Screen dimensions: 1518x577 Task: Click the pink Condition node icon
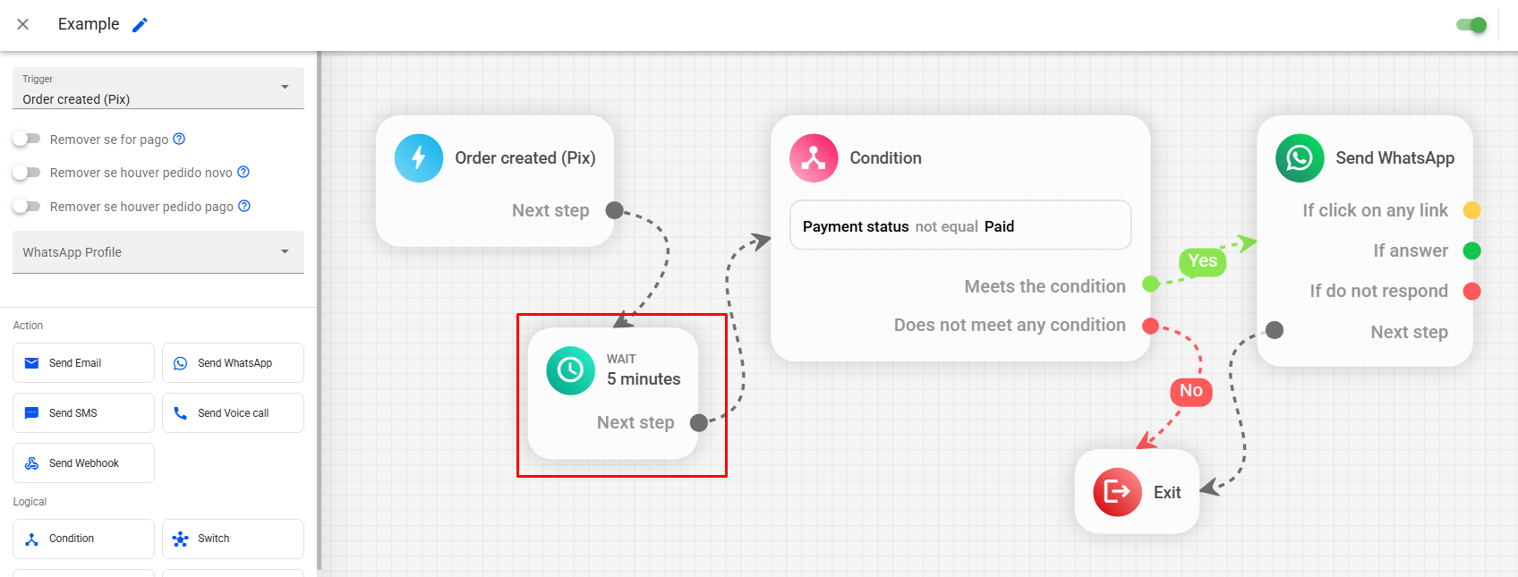coord(813,158)
